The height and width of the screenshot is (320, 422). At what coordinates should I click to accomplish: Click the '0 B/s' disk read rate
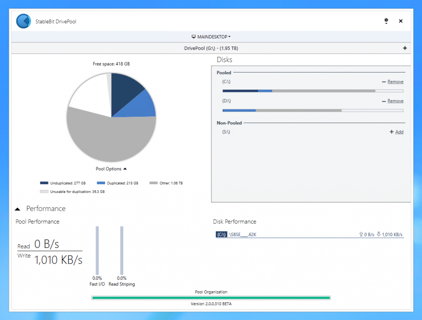point(369,234)
